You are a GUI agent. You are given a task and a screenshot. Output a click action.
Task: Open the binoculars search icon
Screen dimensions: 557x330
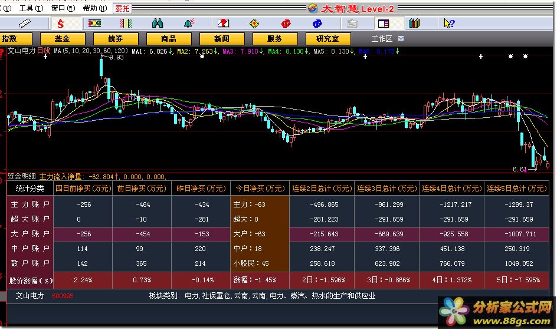pyautogui.click(x=158, y=24)
